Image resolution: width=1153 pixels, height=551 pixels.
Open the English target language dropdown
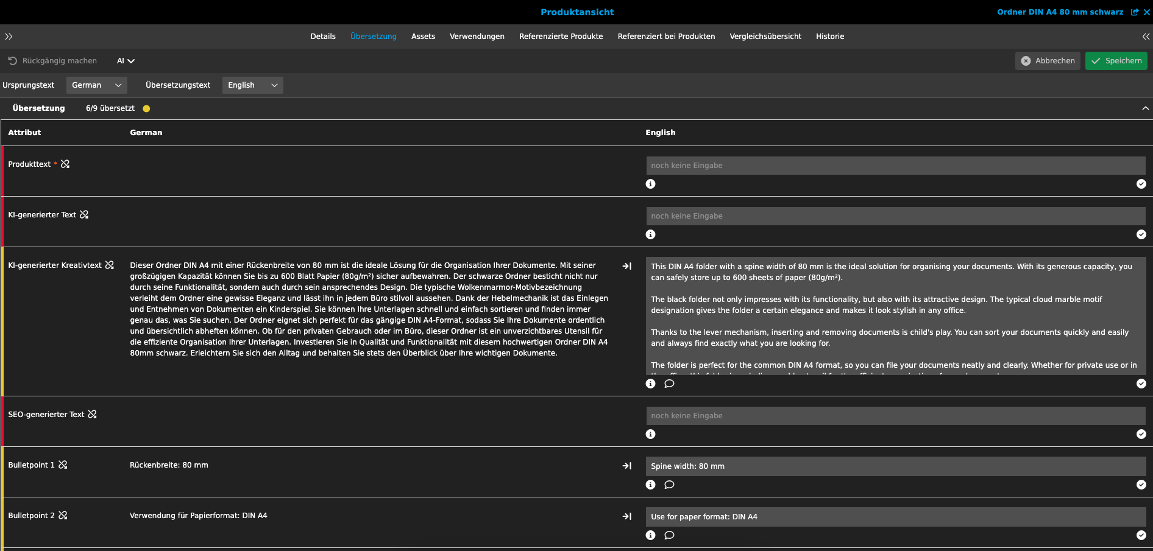(x=252, y=85)
